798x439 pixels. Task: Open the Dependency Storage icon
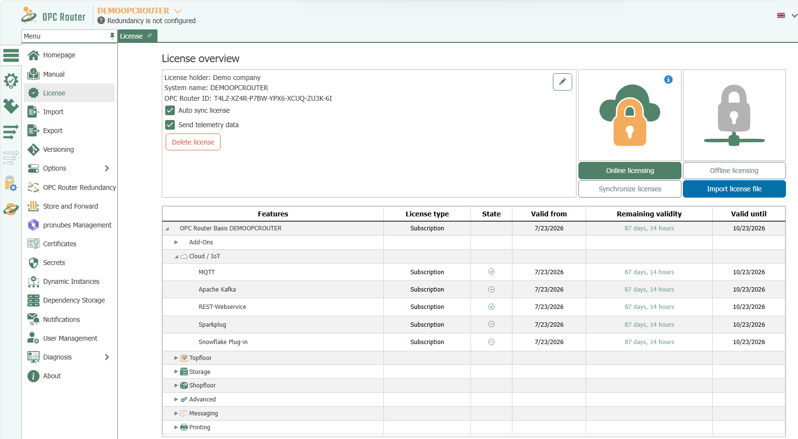click(33, 300)
